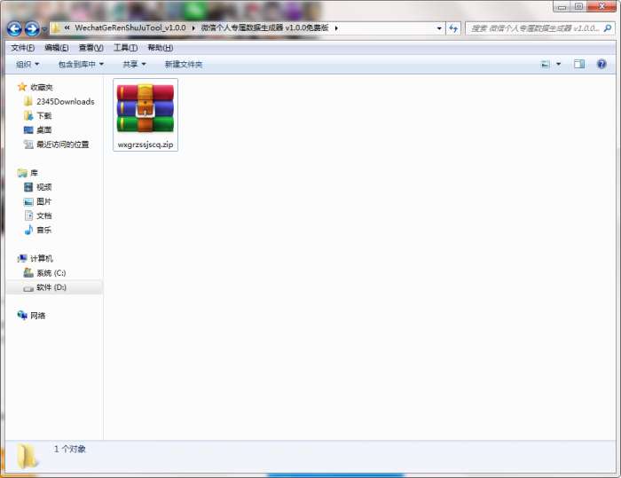Select WechatGeRenShuJuTool_v1.0.0 in the address path

[x=130, y=27]
